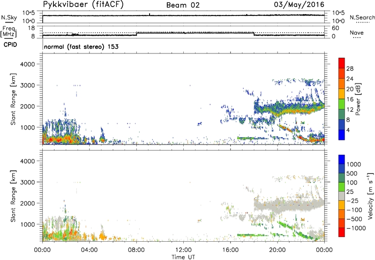Click the Pykkvibaer (fitACF) title

[83, 5]
